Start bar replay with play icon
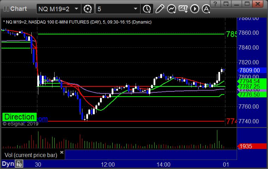Viewport: 268px width, 169px height. pyautogui.click(x=195, y=9)
